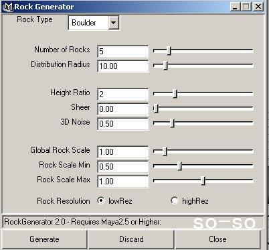Click the Distribution Radius slider handle

(x=165, y=65)
